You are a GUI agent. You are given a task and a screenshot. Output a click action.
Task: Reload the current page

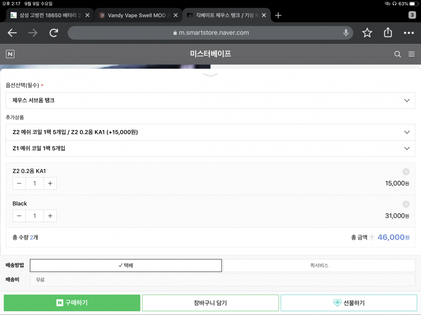54,33
